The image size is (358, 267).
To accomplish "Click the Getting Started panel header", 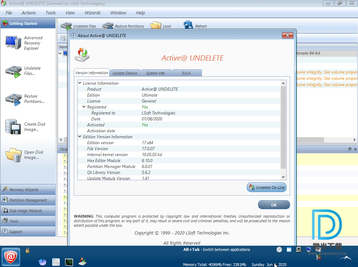I will point(28,23).
